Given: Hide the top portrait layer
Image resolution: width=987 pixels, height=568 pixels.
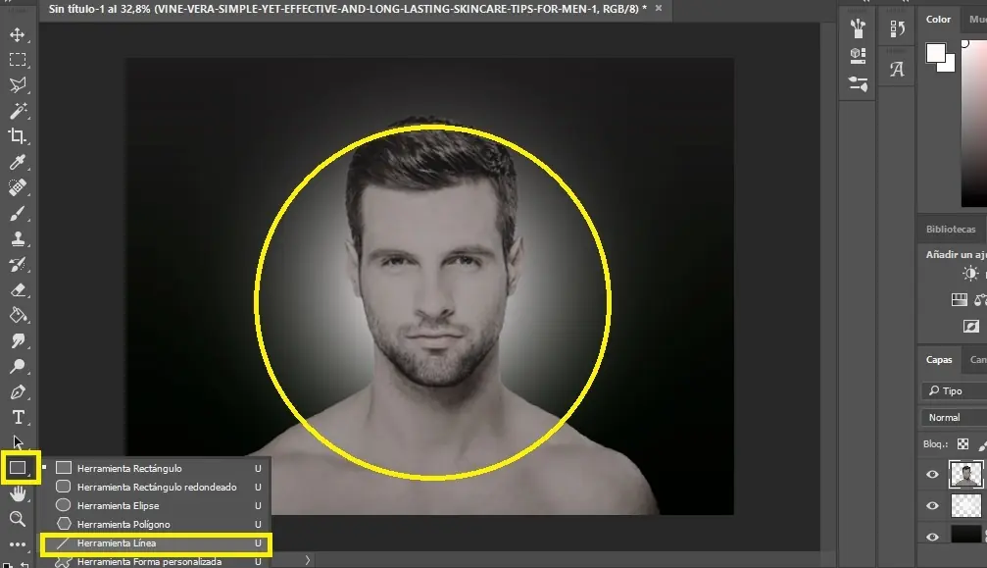Looking at the screenshot, I should coord(932,474).
